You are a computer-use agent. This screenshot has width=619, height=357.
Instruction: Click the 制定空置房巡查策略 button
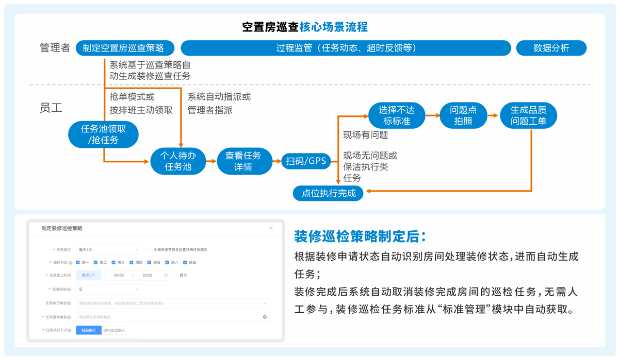click(124, 48)
